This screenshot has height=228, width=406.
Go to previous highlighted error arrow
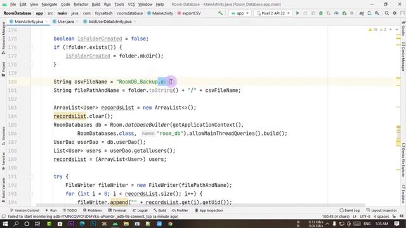391,30
